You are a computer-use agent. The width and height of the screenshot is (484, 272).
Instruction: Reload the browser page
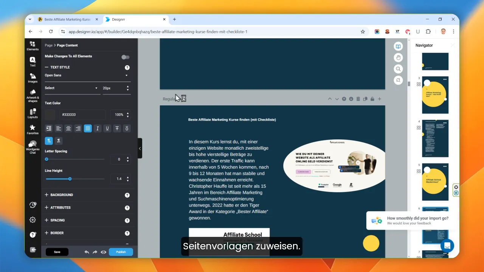point(51,32)
